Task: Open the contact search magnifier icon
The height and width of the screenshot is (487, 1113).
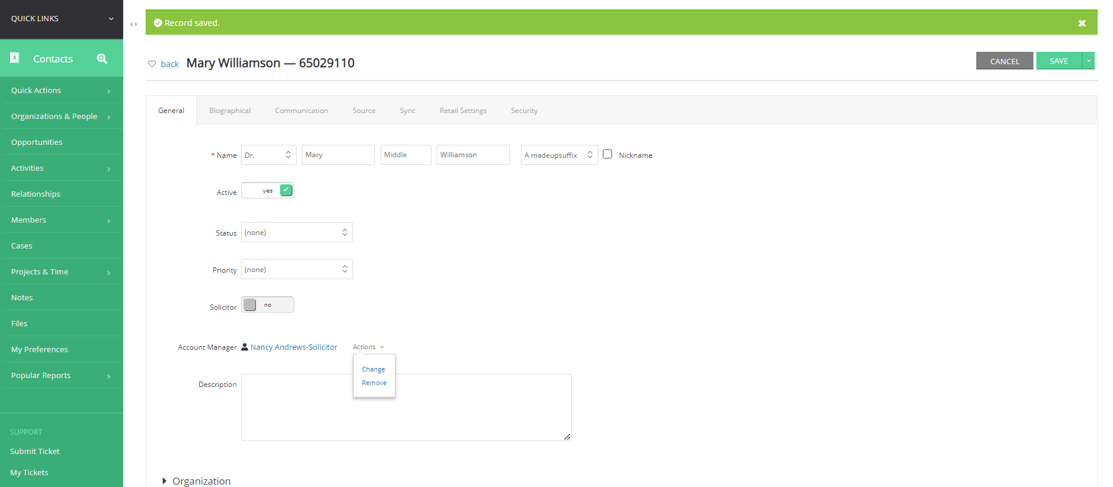Action: (x=102, y=58)
